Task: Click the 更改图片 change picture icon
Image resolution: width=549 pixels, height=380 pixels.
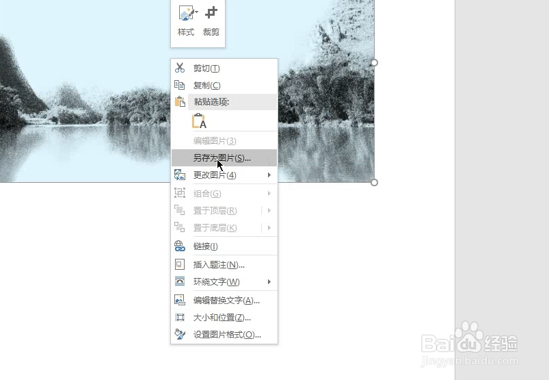Action: pos(180,175)
